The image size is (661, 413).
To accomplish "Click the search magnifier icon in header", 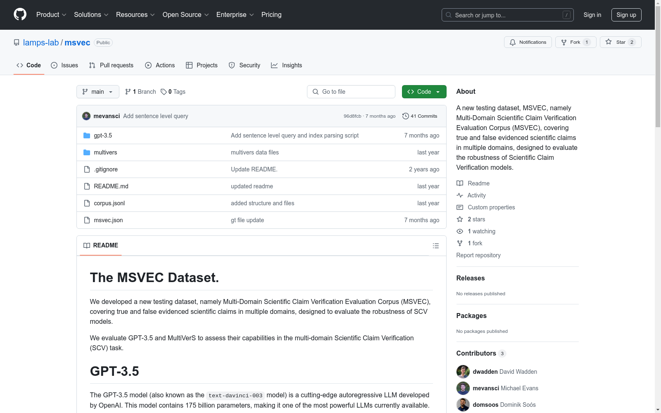I will point(449,15).
